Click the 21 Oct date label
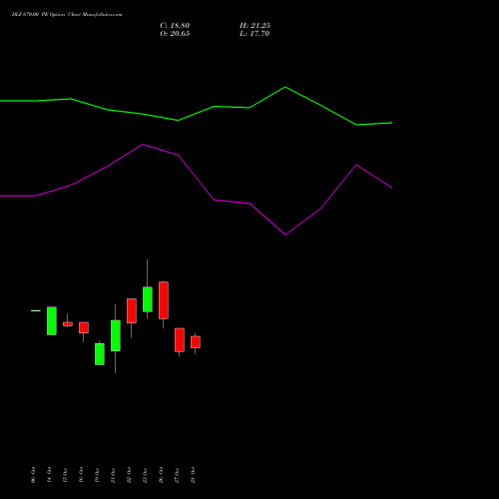This screenshot has height=499, width=499. [113, 475]
